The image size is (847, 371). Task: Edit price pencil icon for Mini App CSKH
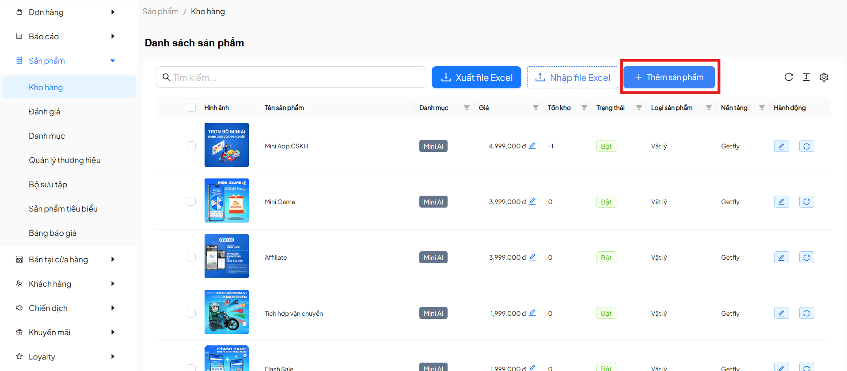tap(532, 146)
